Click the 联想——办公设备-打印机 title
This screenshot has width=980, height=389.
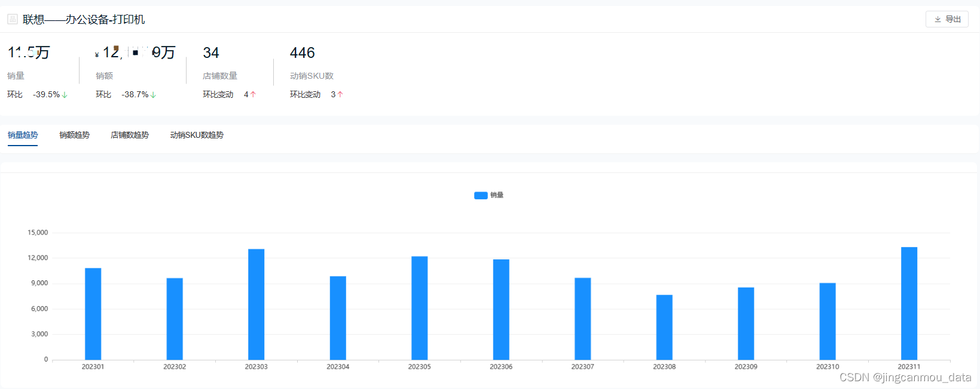pos(84,19)
